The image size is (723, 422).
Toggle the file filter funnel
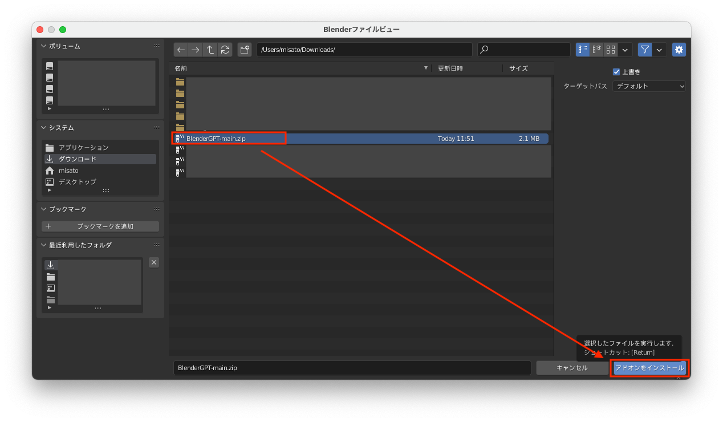click(x=644, y=49)
